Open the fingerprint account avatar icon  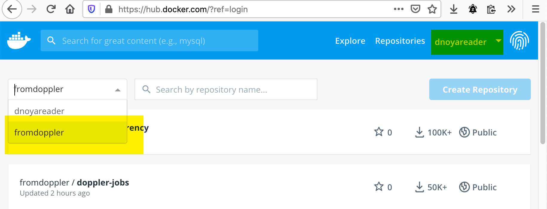point(520,40)
